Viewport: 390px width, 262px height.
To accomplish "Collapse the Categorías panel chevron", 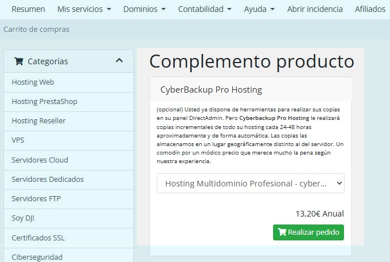I will tap(119, 60).
